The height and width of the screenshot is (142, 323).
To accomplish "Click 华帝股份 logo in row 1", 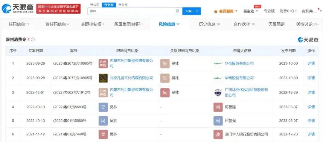I will pyautogui.click(x=217, y=63).
